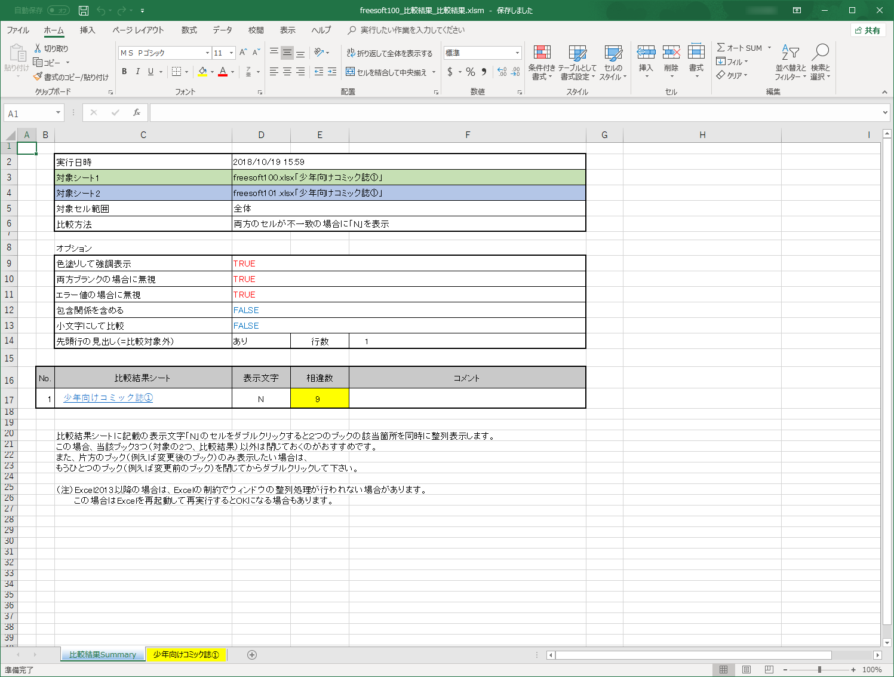Click the zoom slider handle
Image resolution: width=894 pixels, height=677 pixels.
tap(819, 670)
